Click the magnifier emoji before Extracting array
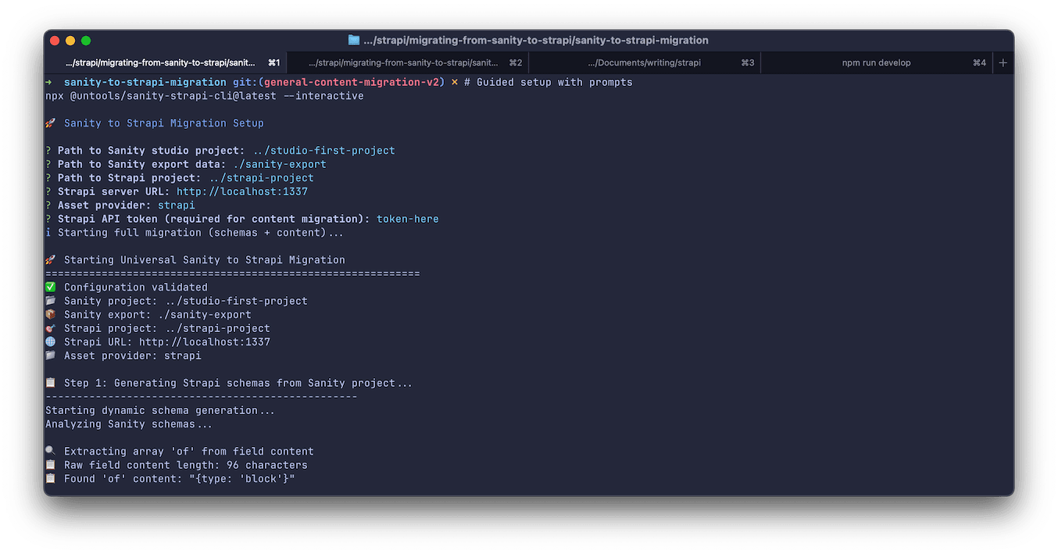Screen dimensions: 1058x554 (x=51, y=452)
